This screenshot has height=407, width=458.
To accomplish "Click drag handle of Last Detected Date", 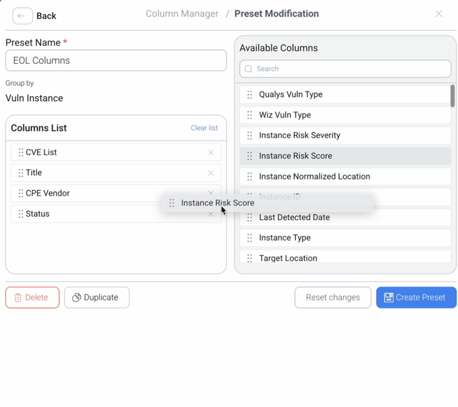I will 250,218.
